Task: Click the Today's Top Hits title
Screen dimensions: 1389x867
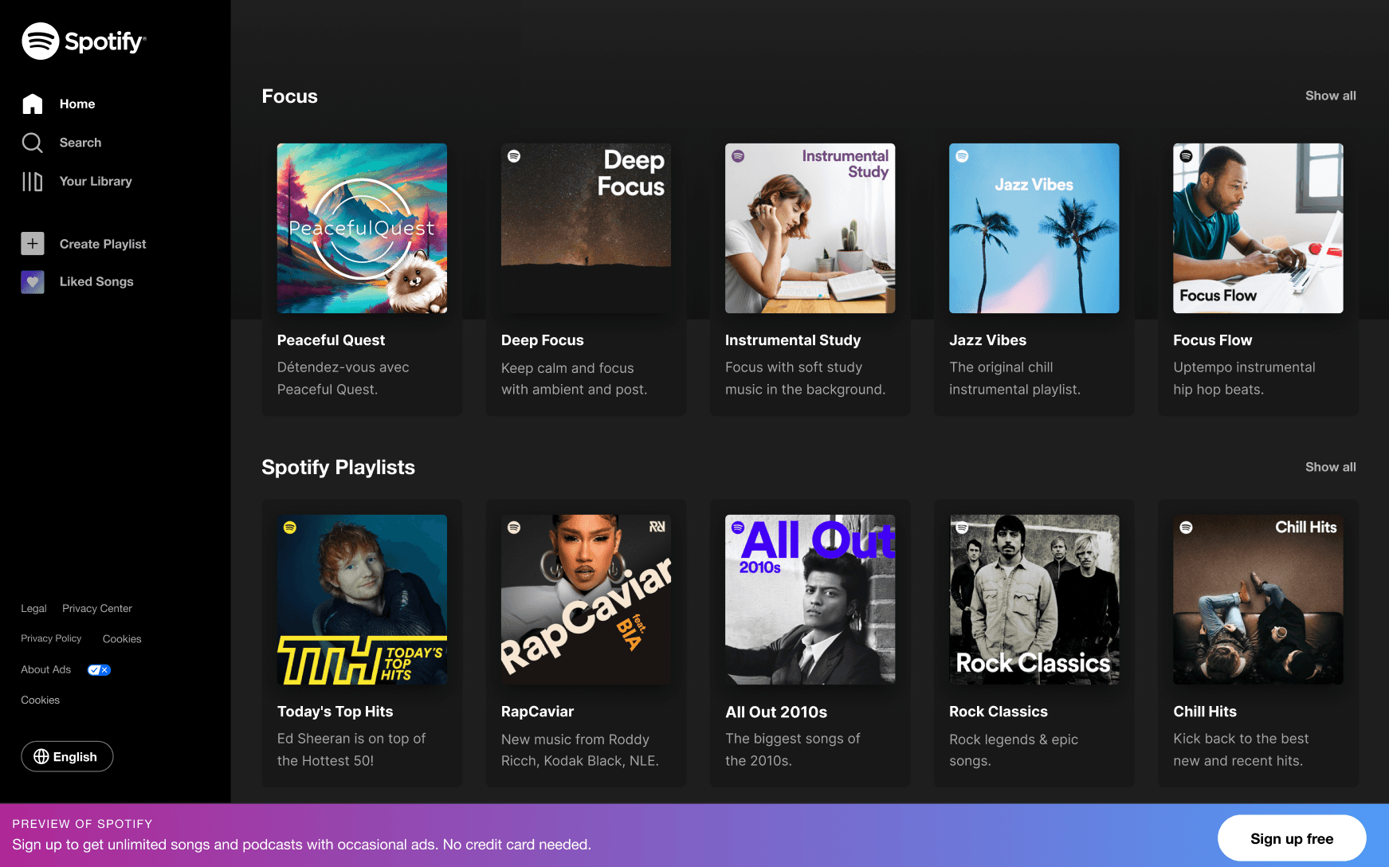Action: tap(335, 712)
